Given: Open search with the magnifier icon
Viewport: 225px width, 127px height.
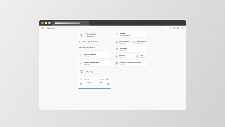Looking at the screenshot, I should click(x=174, y=28).
